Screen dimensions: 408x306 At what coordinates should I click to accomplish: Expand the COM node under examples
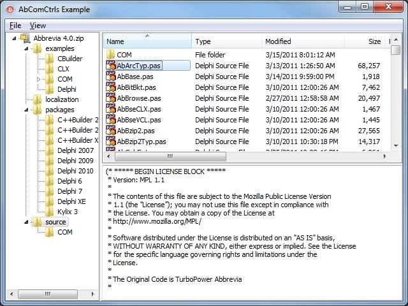coord(38,79)
